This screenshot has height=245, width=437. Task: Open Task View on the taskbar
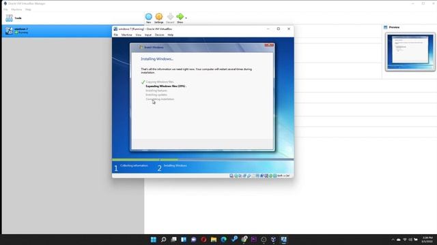pyautogui.click(x=173, y=240)
